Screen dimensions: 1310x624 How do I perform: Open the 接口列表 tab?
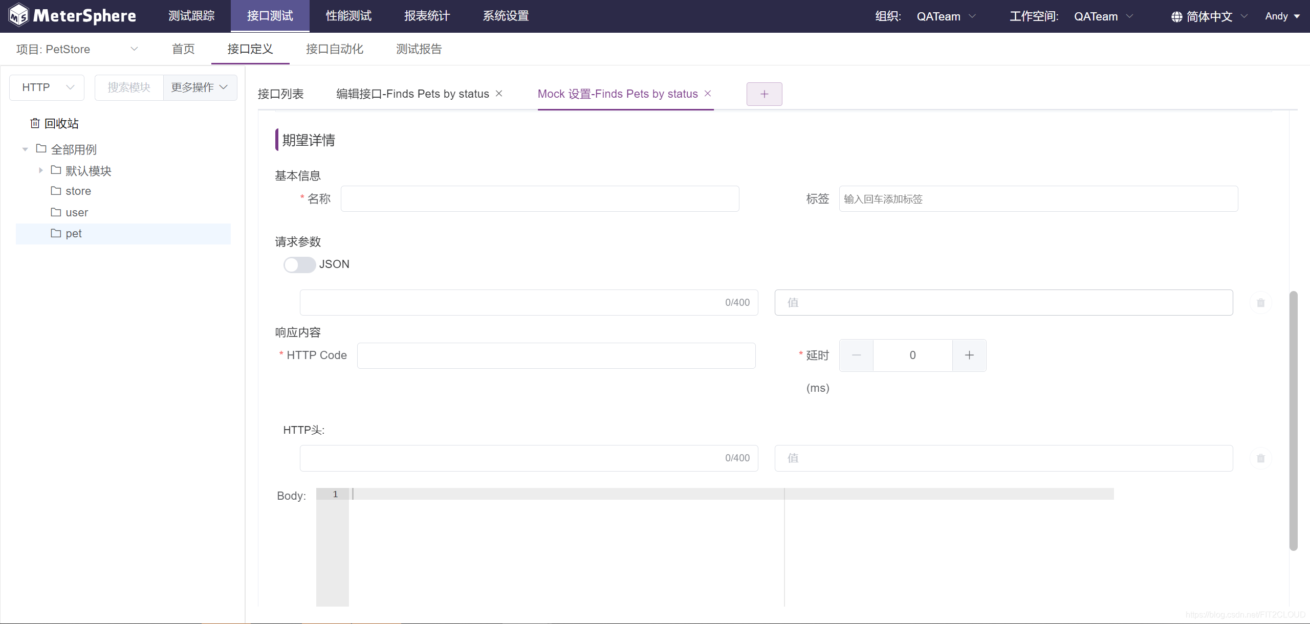pyautogui.click(x=280, y=94)
